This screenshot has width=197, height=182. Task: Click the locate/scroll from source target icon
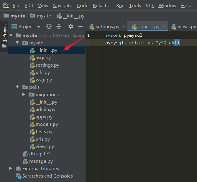pyautogui.click(x=49, y=26)
